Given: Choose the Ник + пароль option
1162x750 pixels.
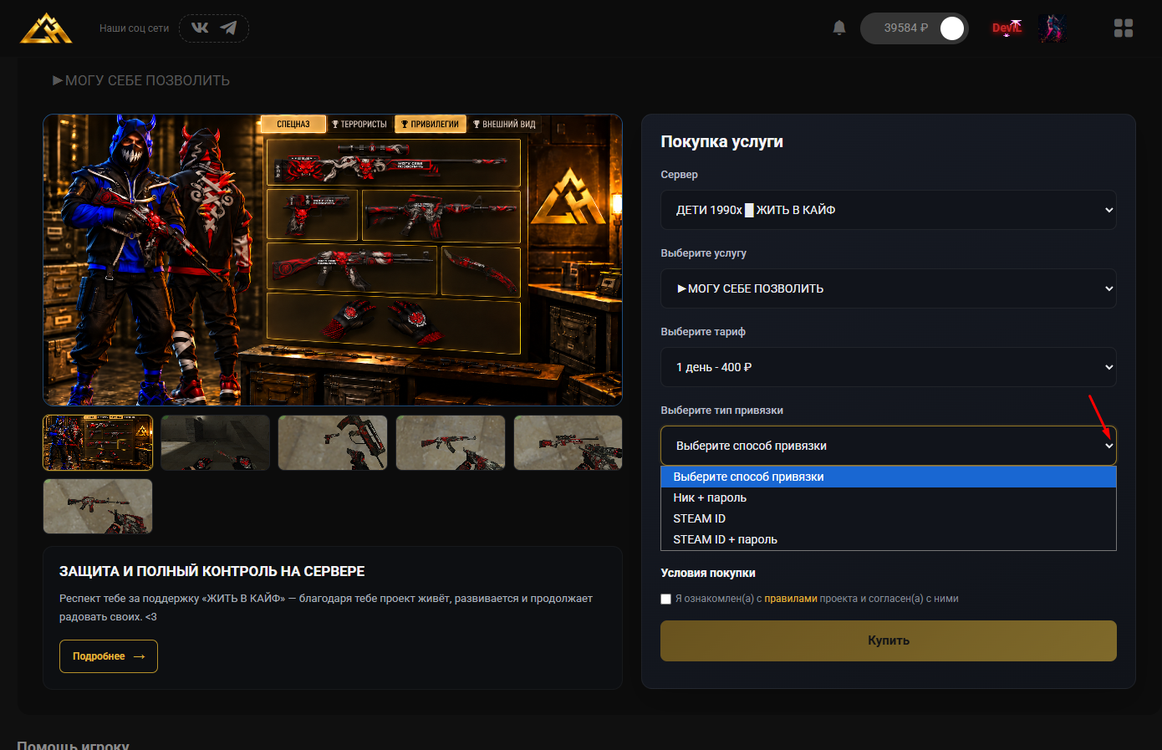Looking at the screenshot, I should tap(889, 497).
